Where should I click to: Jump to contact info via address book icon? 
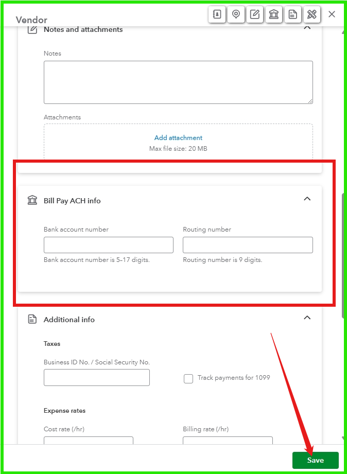click(x=217, y=14)
